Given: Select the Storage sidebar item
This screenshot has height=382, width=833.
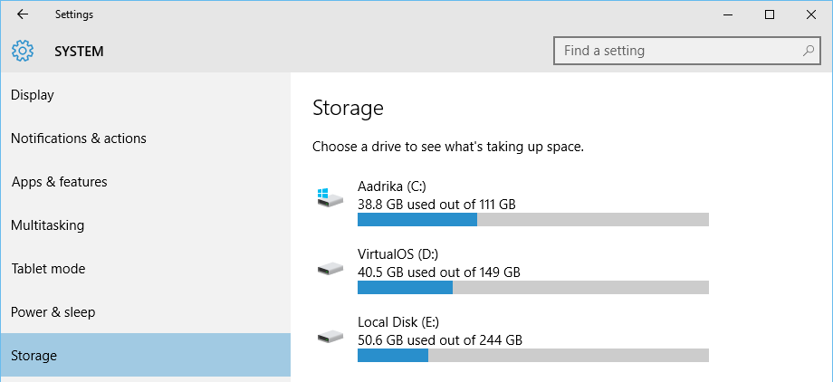Looking at the screenshot, I should (146, 355).
